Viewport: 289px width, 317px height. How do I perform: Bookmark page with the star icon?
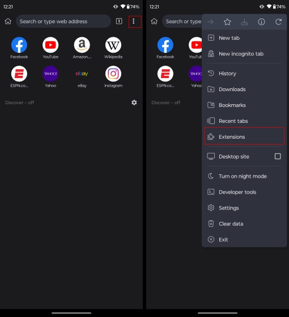[227, 22]
